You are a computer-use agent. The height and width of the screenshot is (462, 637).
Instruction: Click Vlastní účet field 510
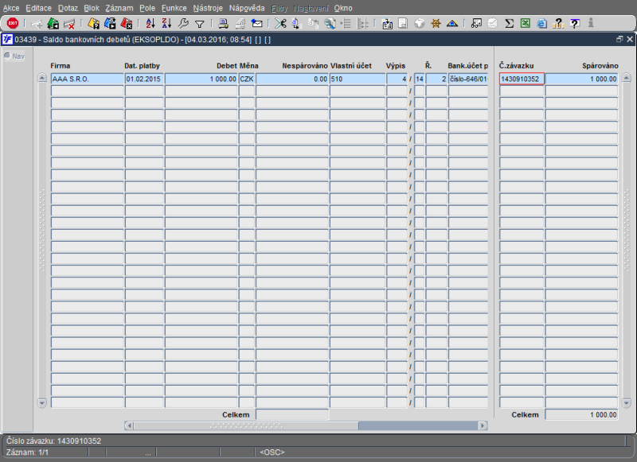click(358, 79)
